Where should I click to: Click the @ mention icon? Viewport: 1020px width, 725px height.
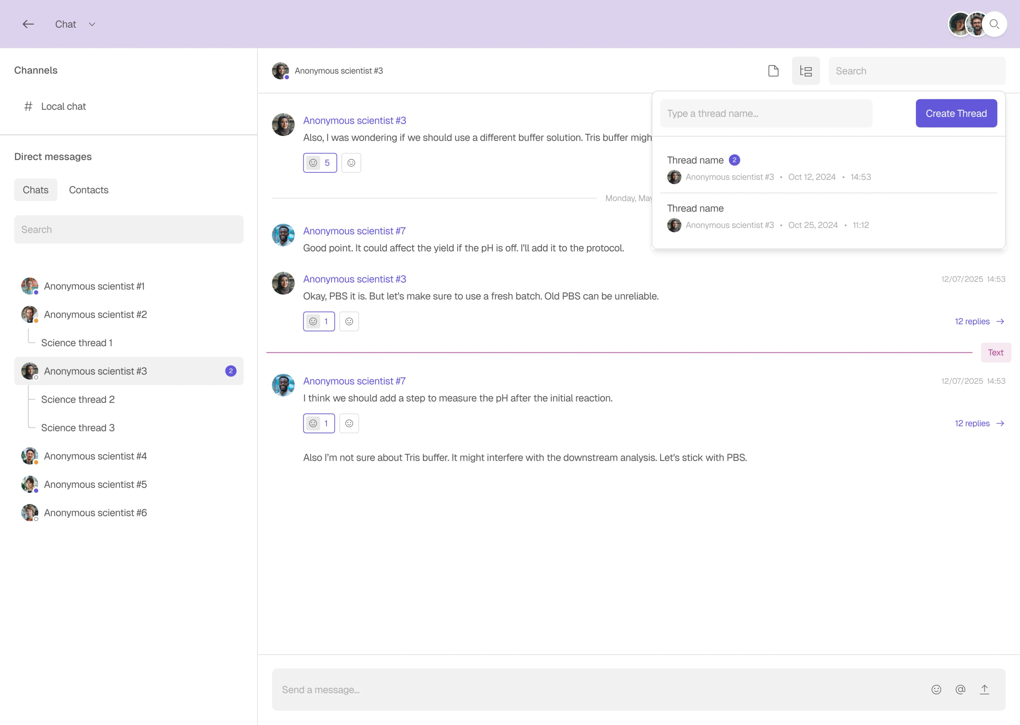tap(960, 690)
